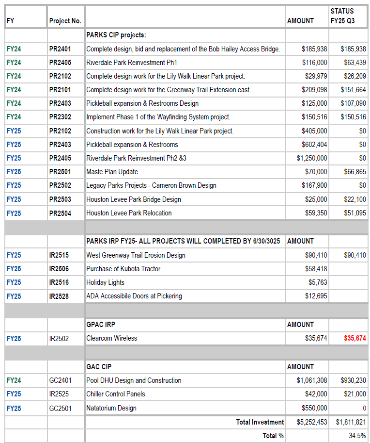Select 'Maste Plan Update' description

tap(112, 172)
